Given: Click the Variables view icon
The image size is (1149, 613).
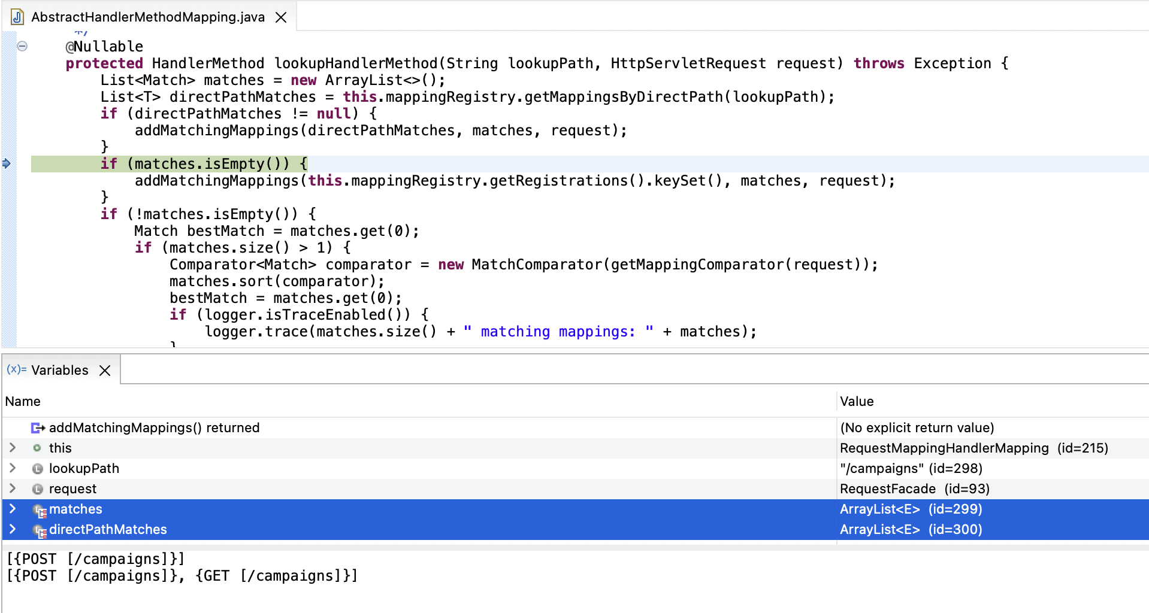Looking at the screenshot, I should [16, 370].
